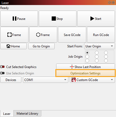Click Save GCode

click(72, 35)
